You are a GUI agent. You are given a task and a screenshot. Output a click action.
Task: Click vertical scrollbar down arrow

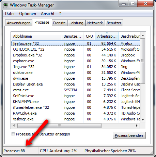pos(143,120)
